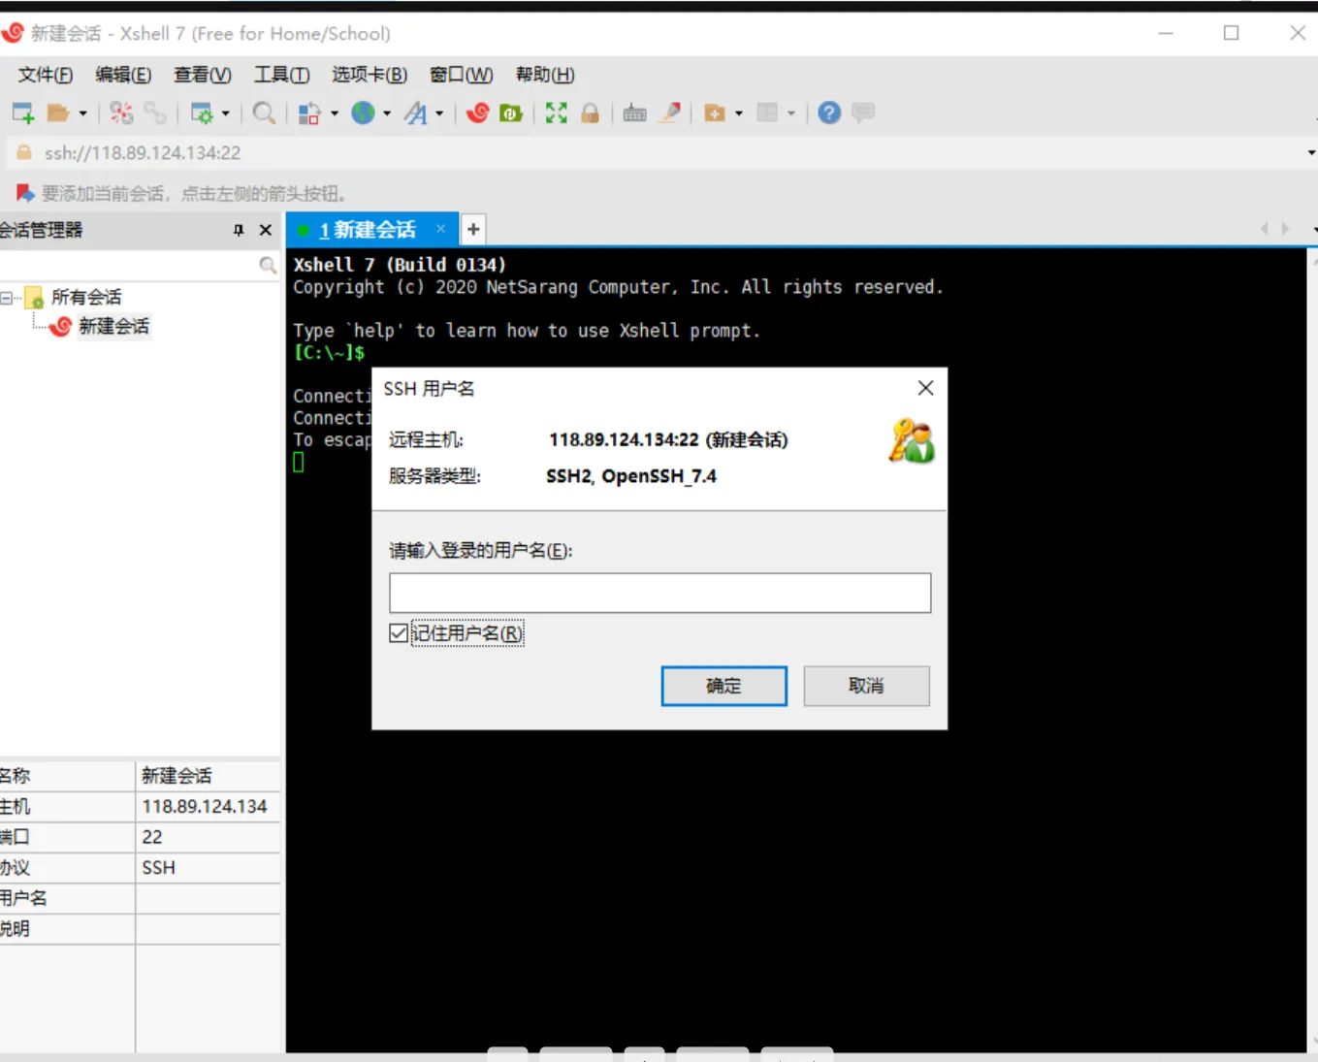Click the keyboard icon in toolbar
The height and width of the screenshot is (1062, 1318).
point(635,113)
